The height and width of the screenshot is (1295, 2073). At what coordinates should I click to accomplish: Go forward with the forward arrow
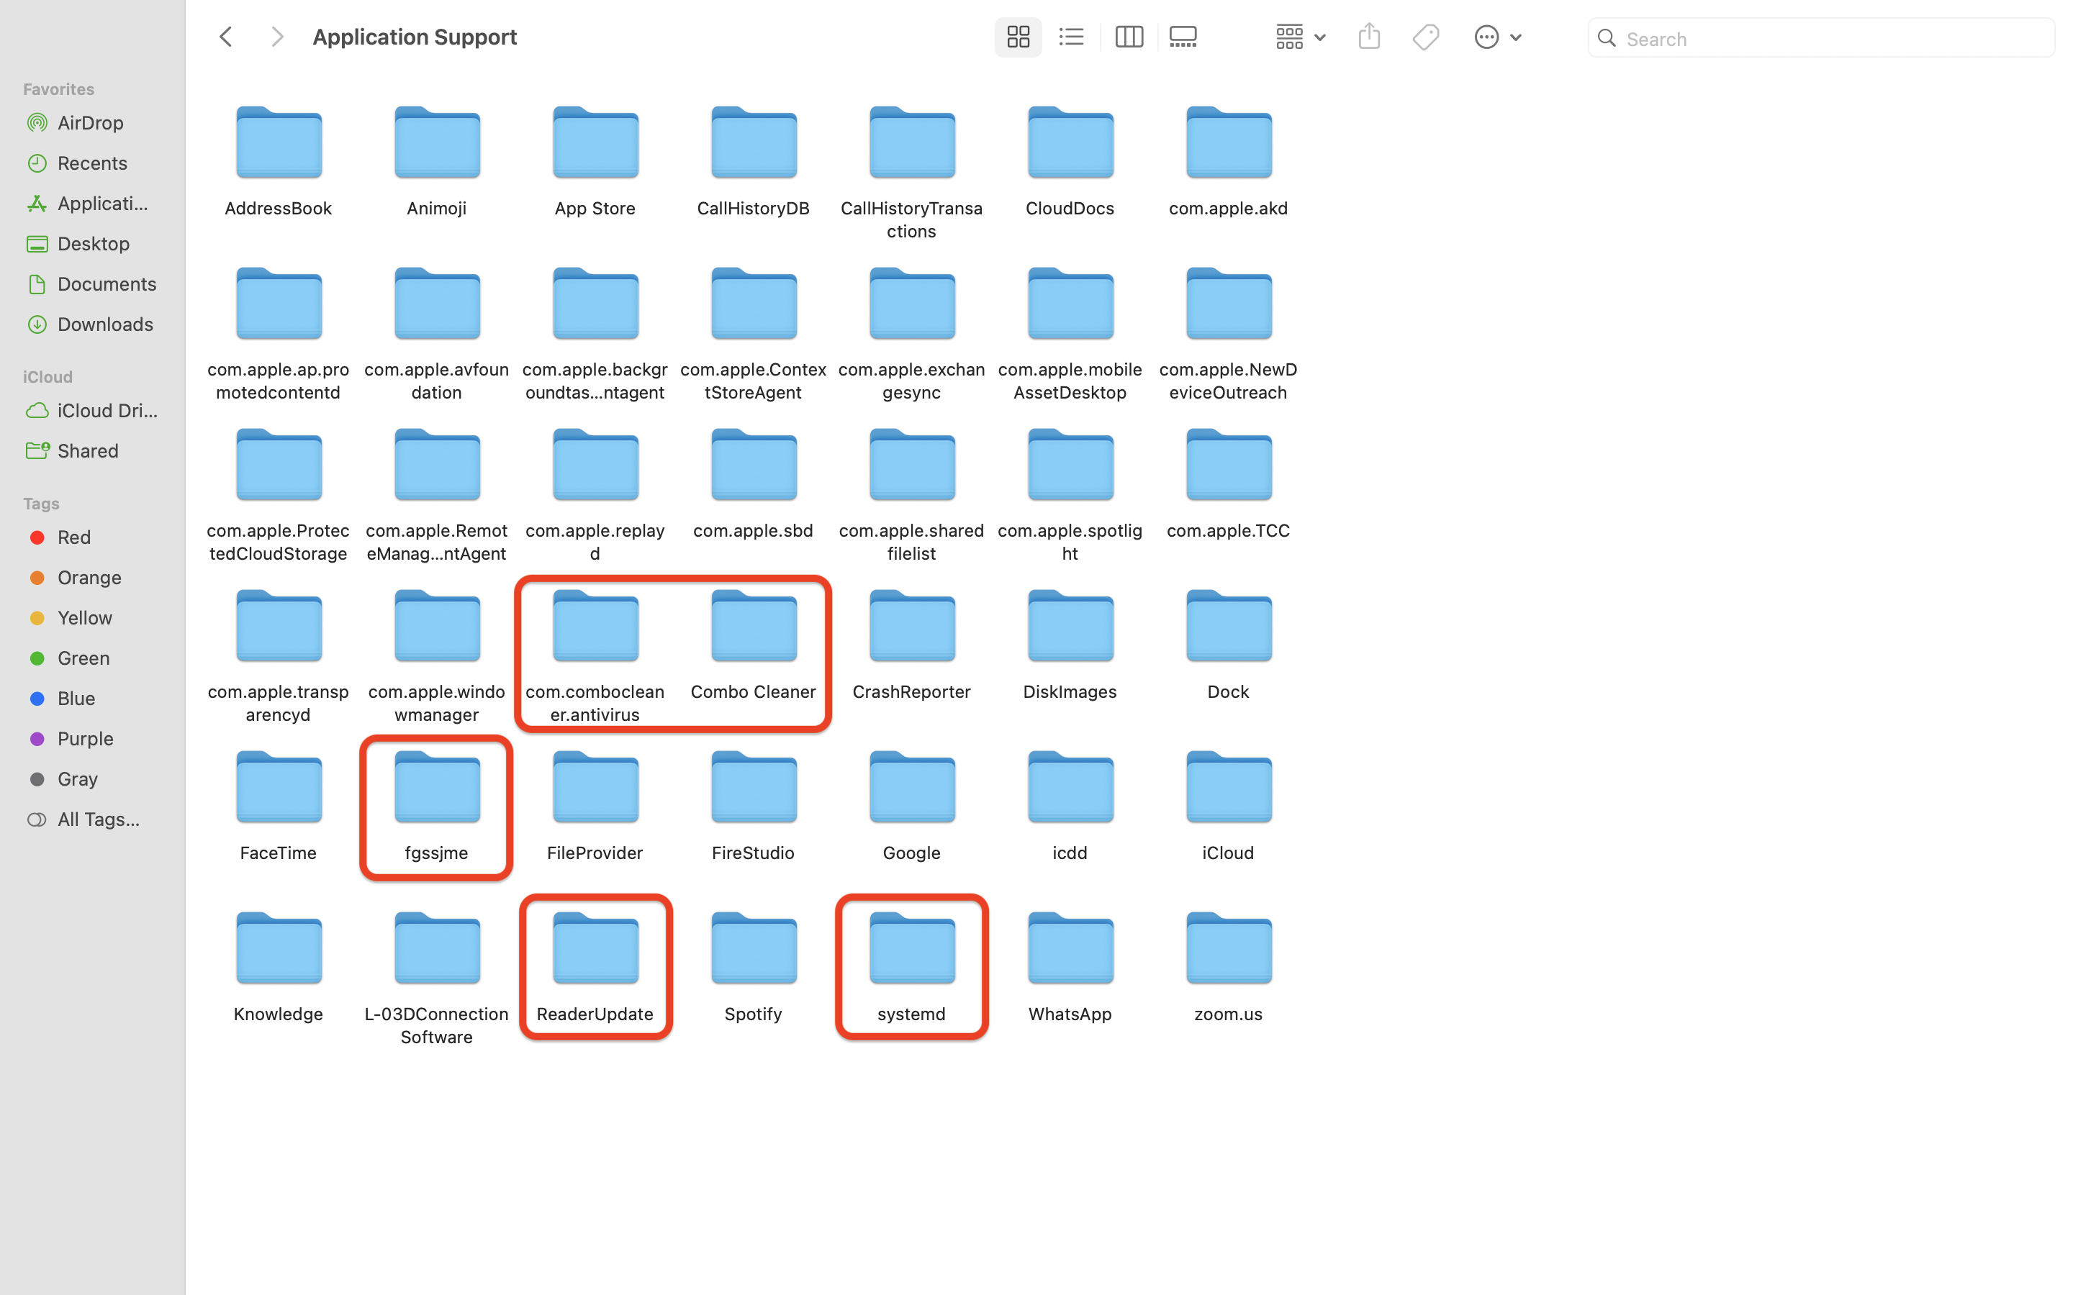(276, 37)
